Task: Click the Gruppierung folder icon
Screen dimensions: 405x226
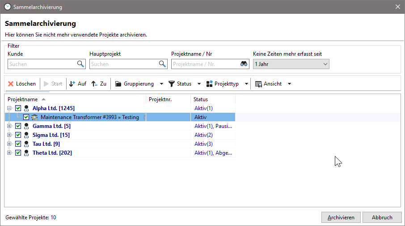Action: click(x=118, y=84)
